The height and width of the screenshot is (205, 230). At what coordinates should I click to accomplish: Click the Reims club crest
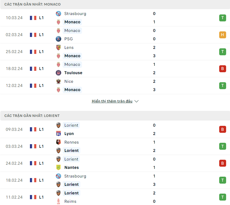[x=58, y=201]
